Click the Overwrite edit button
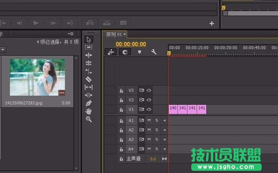Screen dimensions: 278x173 [107, 23]
